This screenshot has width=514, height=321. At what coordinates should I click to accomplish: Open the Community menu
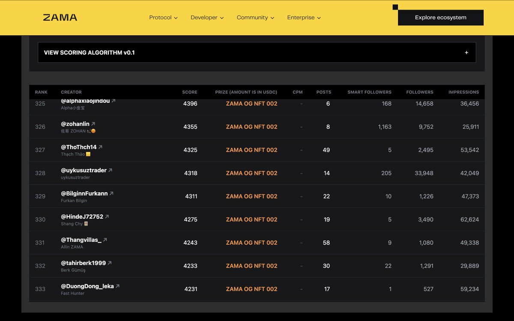tap(255, 18)
